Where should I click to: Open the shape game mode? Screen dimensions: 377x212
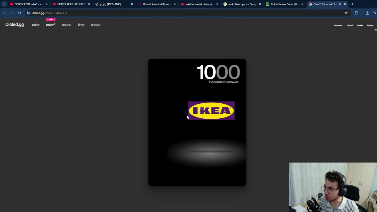(x=96, y=25)
